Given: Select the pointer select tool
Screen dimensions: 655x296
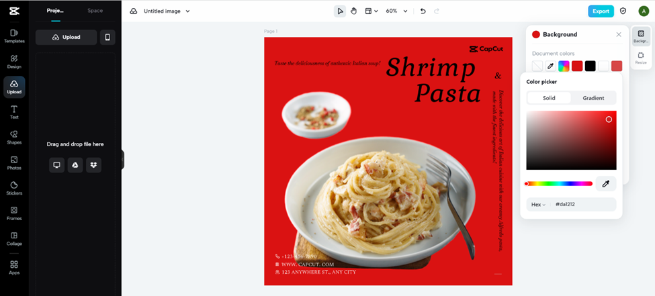Looking at the screenshot, I should point(340,11).
